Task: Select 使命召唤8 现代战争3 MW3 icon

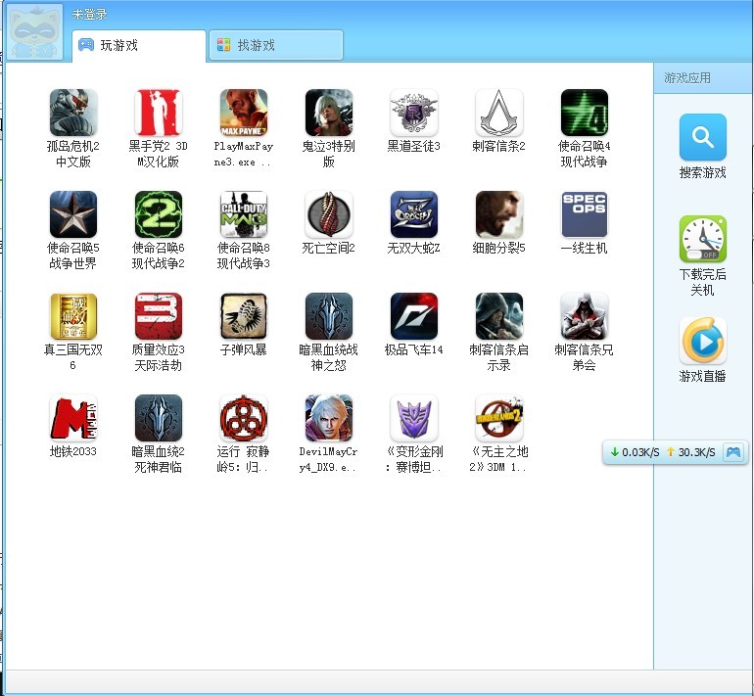Action: click(243, 214)
